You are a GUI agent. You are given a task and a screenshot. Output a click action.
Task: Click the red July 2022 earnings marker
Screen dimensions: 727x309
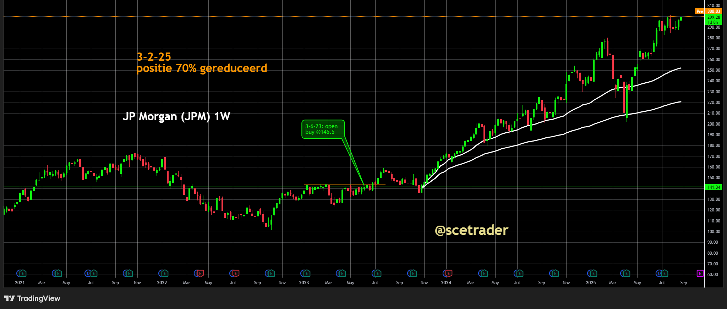click(x=236, y=273)
